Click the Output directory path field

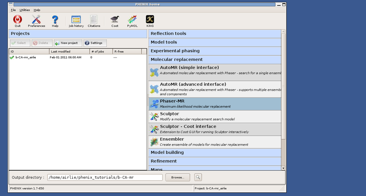coord(104,177)
